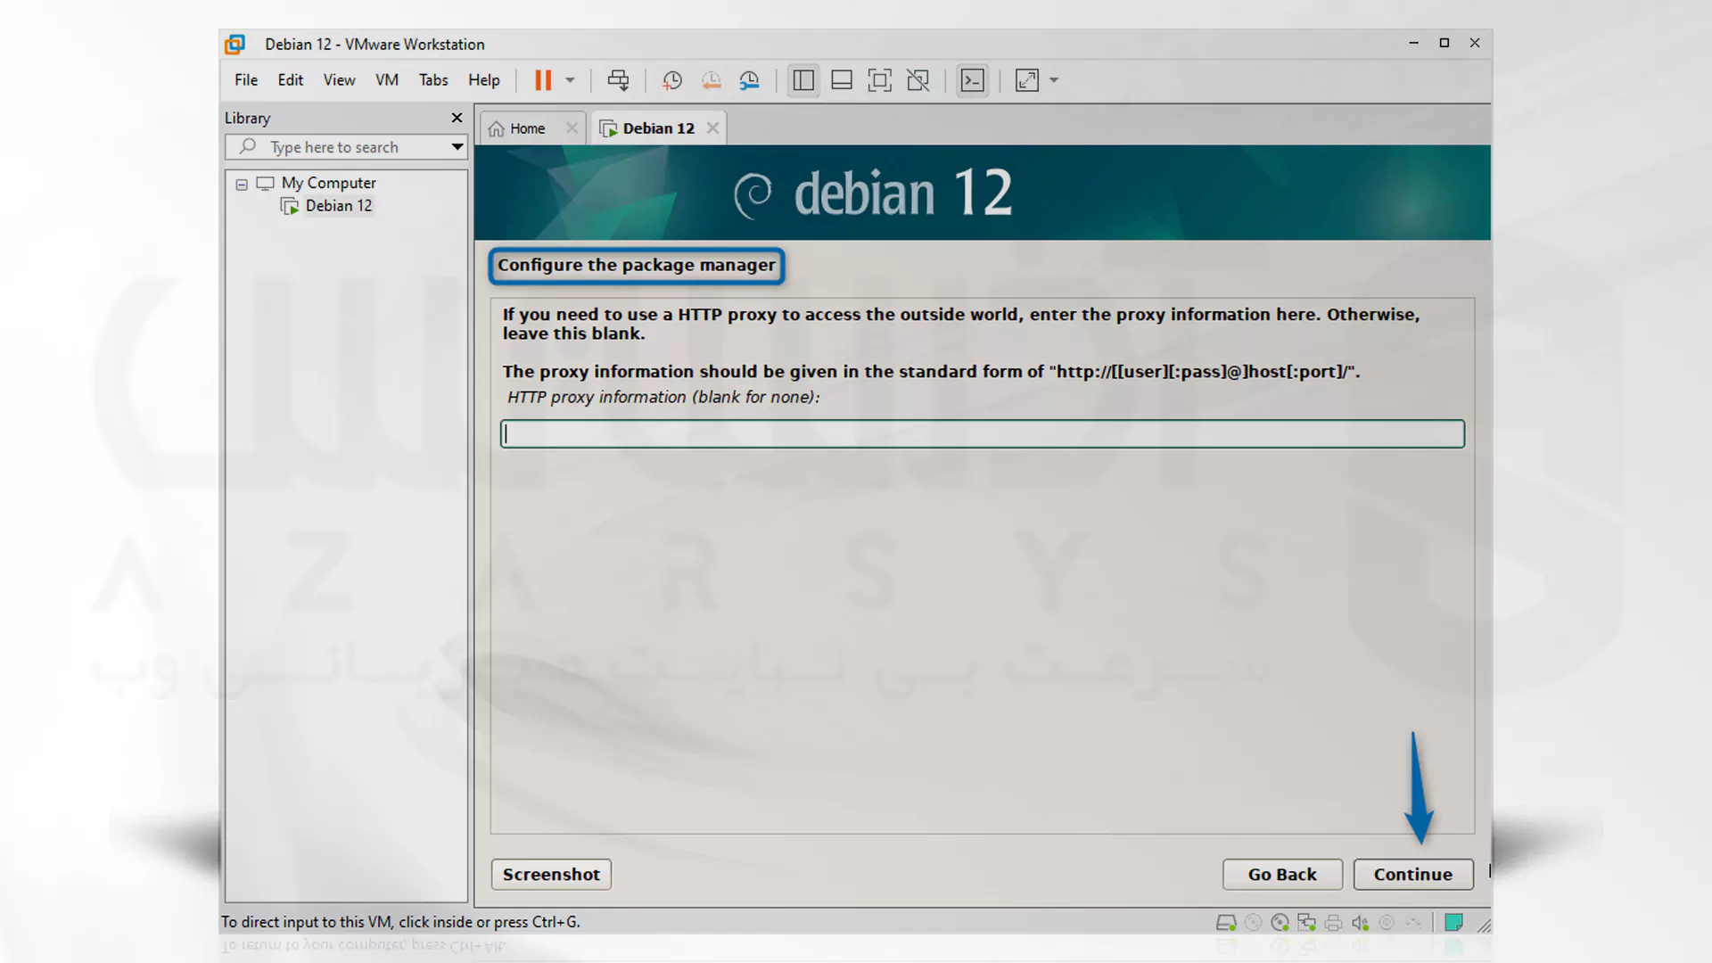Image resolution: width=1712 pixels, height=963 pixels.
Task: Select Debian 12 in library tree
Action: [339, 204]
